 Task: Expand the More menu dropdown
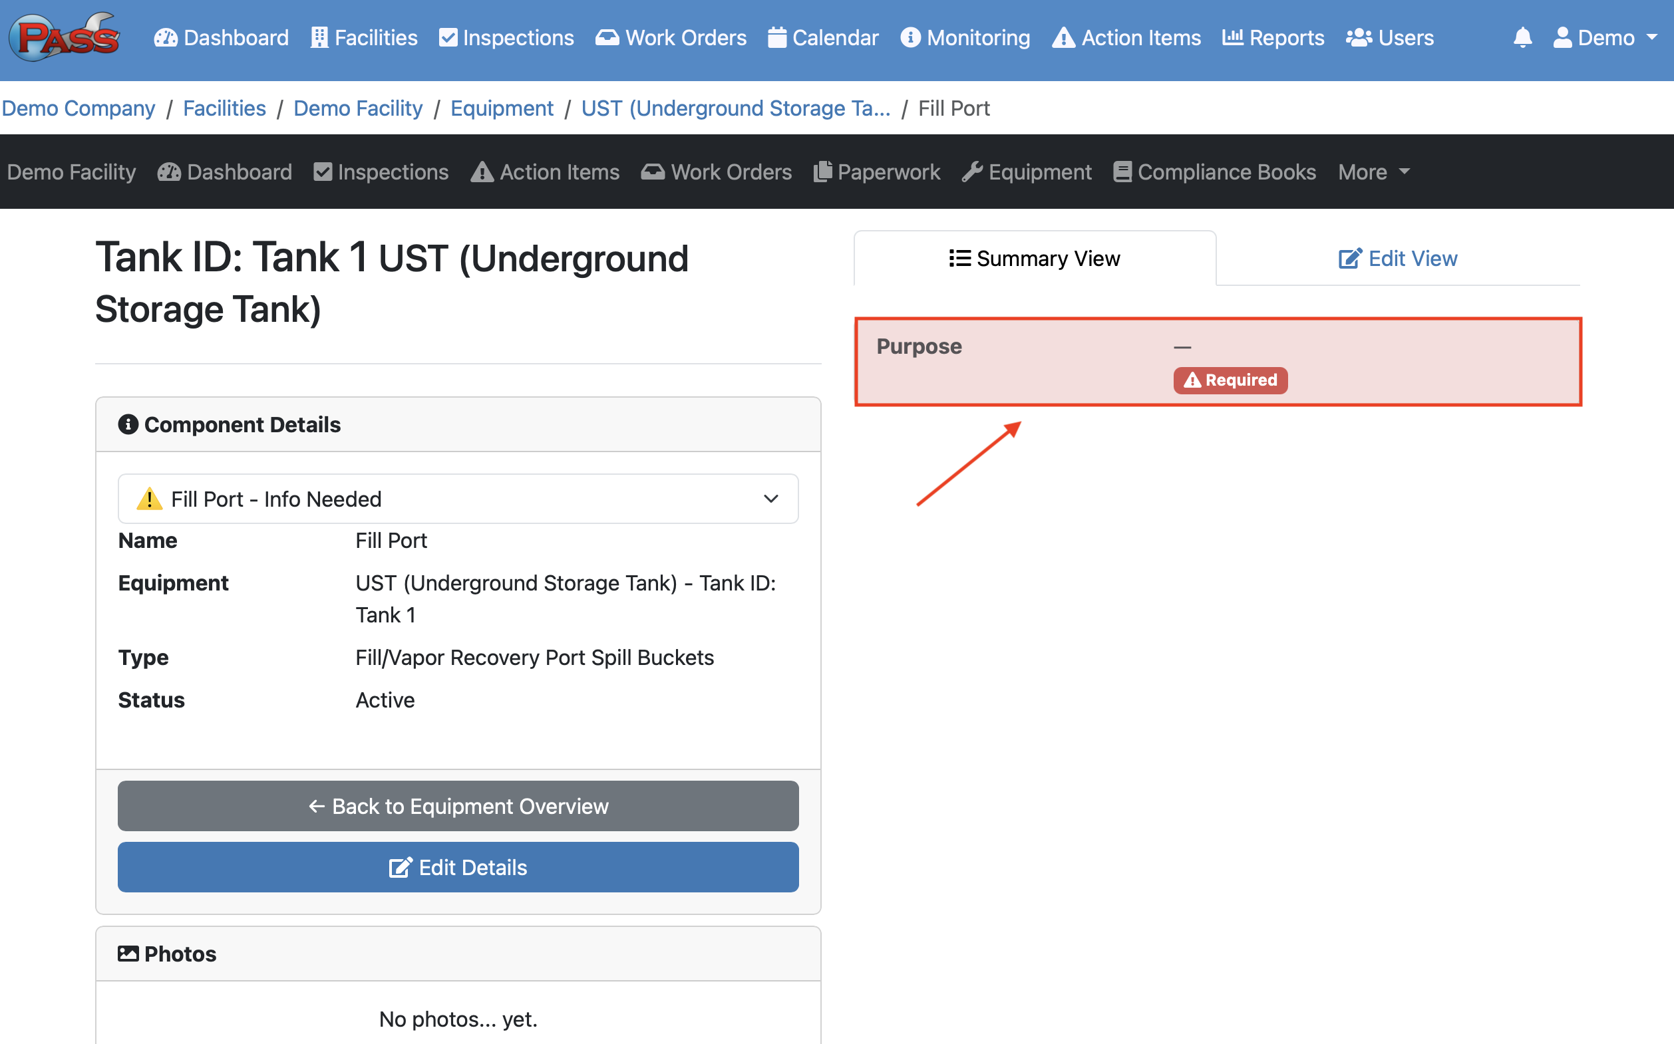[x=1373, y=172]
